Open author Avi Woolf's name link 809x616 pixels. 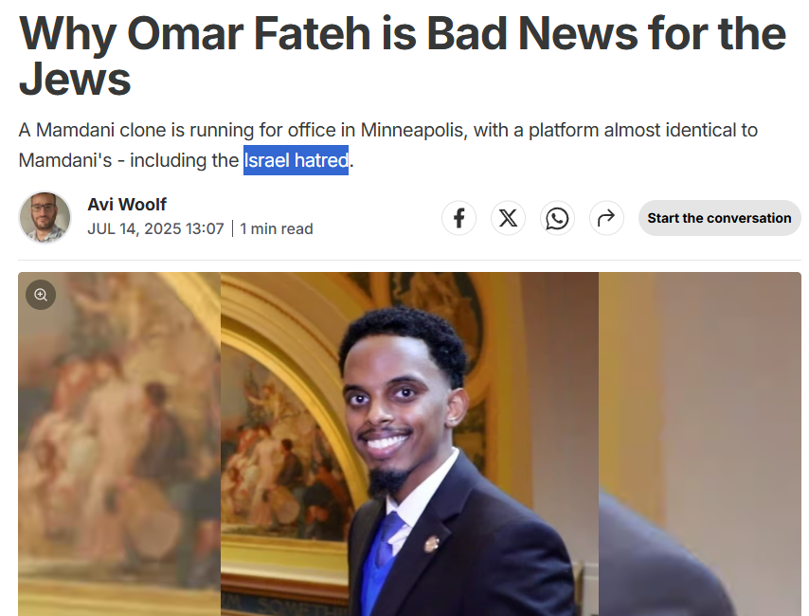pos(127,205)
